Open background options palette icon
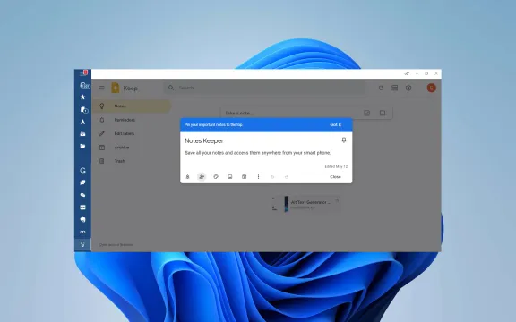This screenshot has height=322, width=516. (x=216, y=177)
